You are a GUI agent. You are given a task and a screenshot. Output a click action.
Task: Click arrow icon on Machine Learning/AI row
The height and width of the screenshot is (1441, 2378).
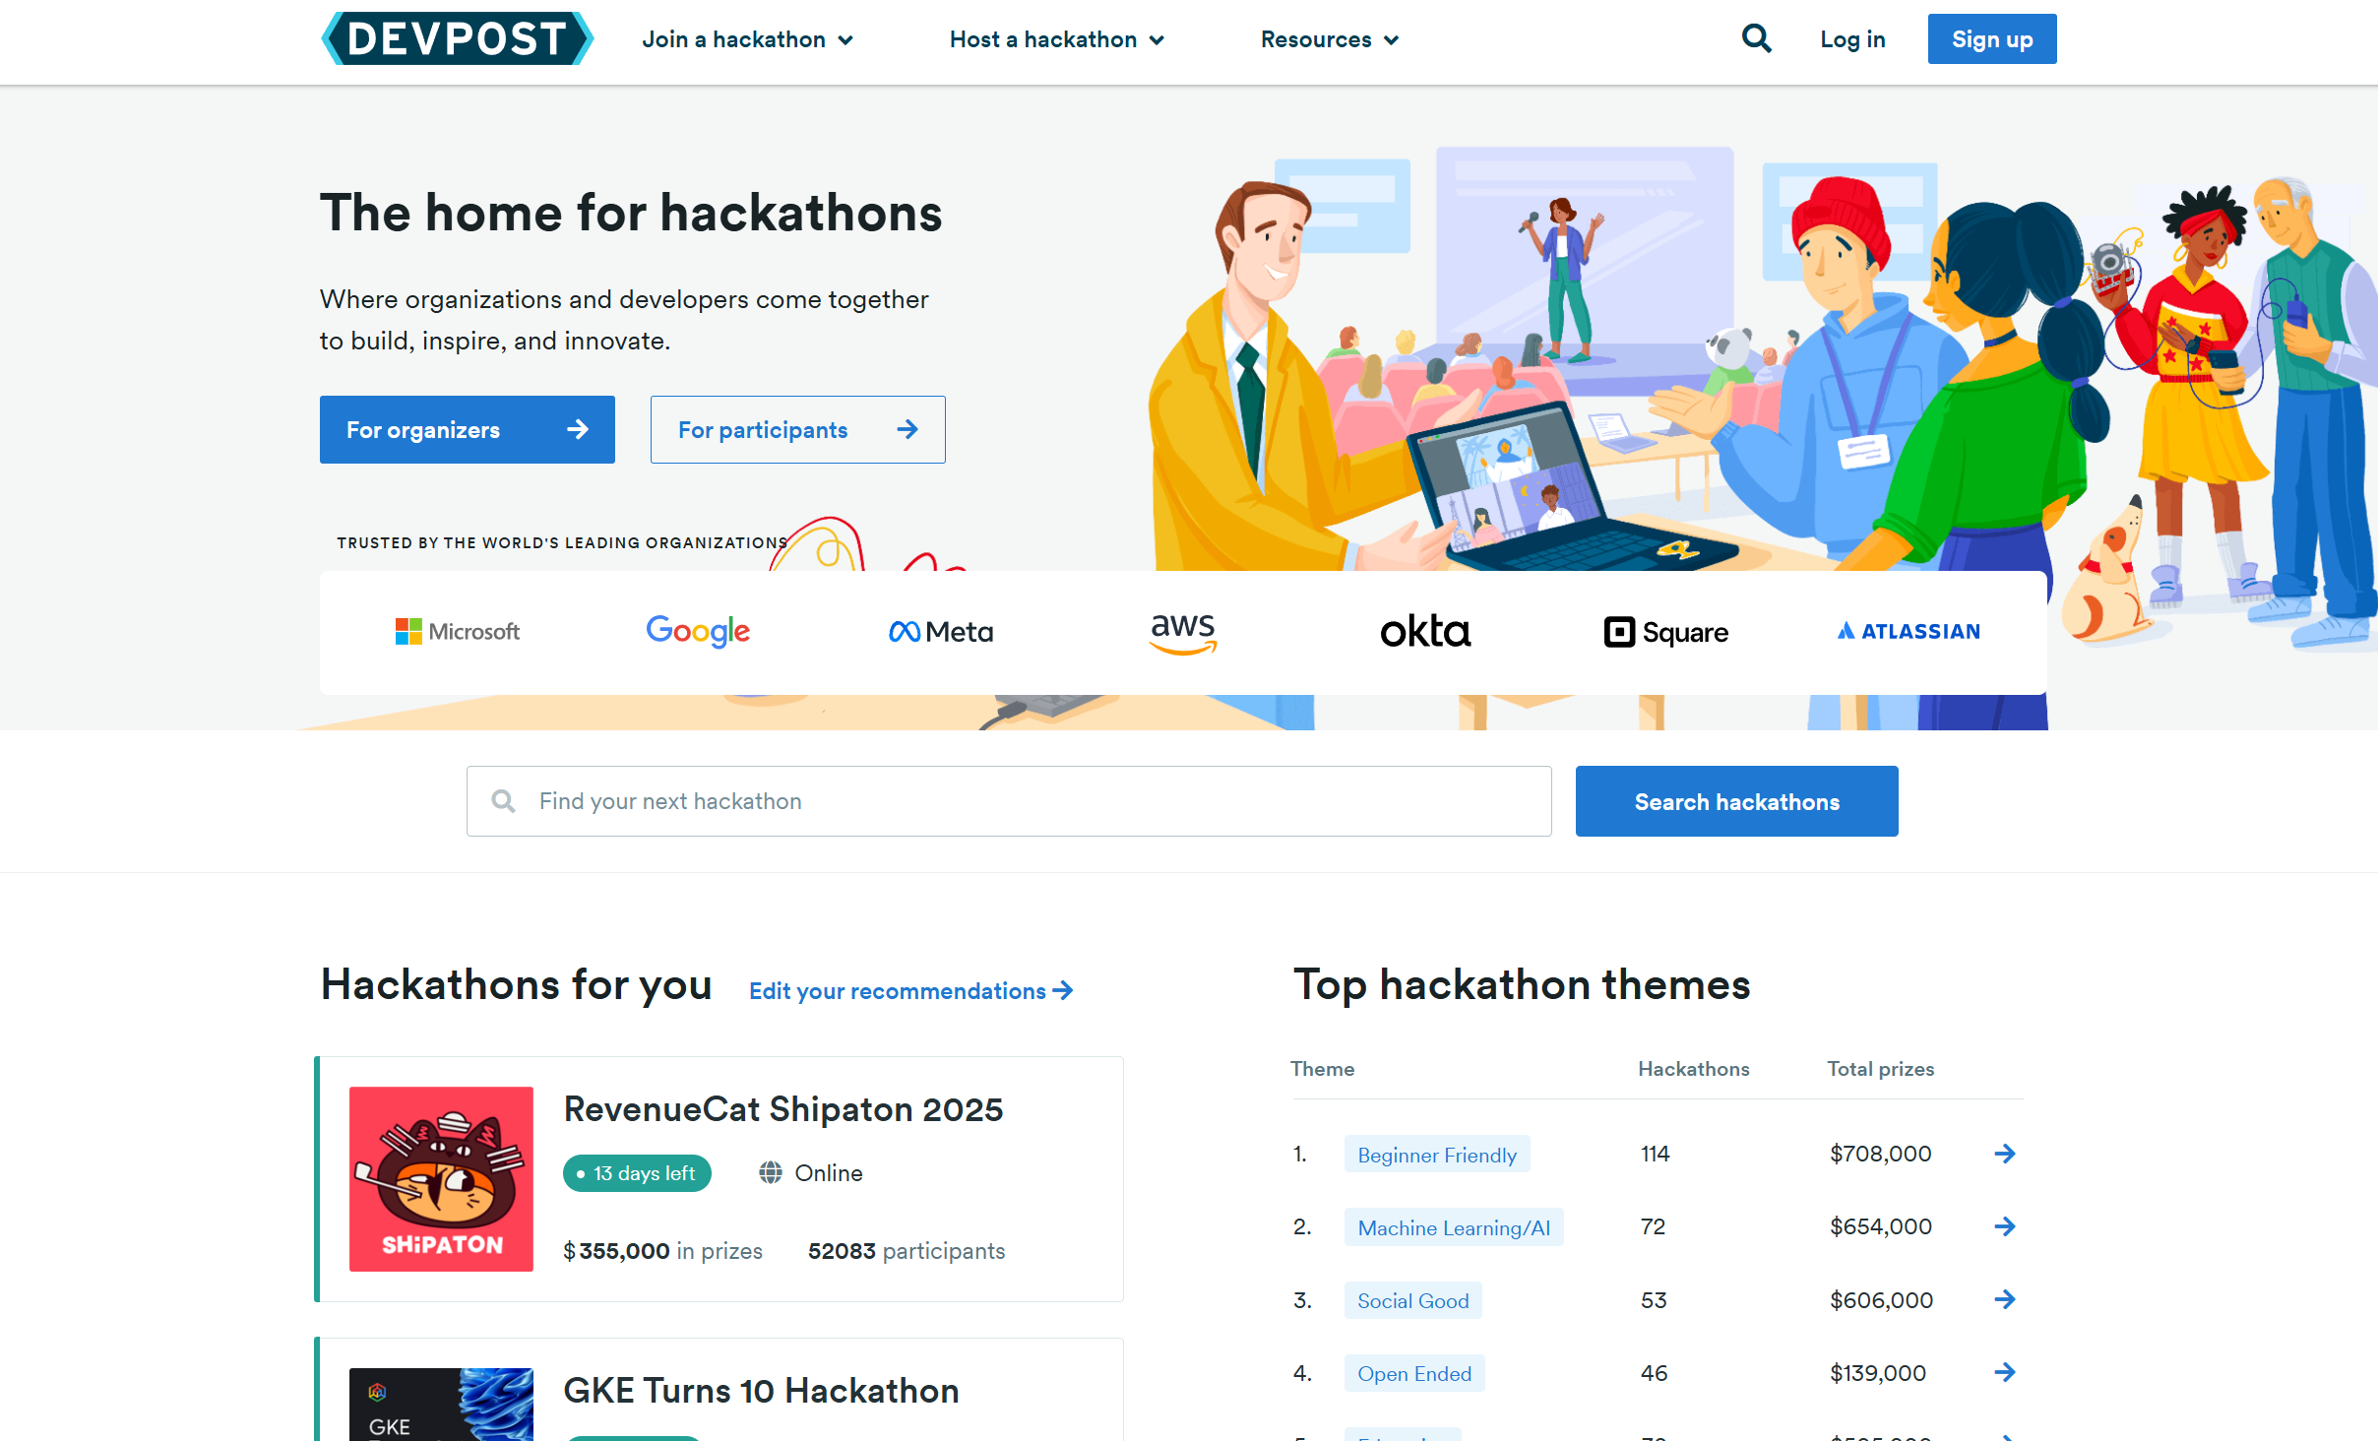(x=2005, y=1226)
